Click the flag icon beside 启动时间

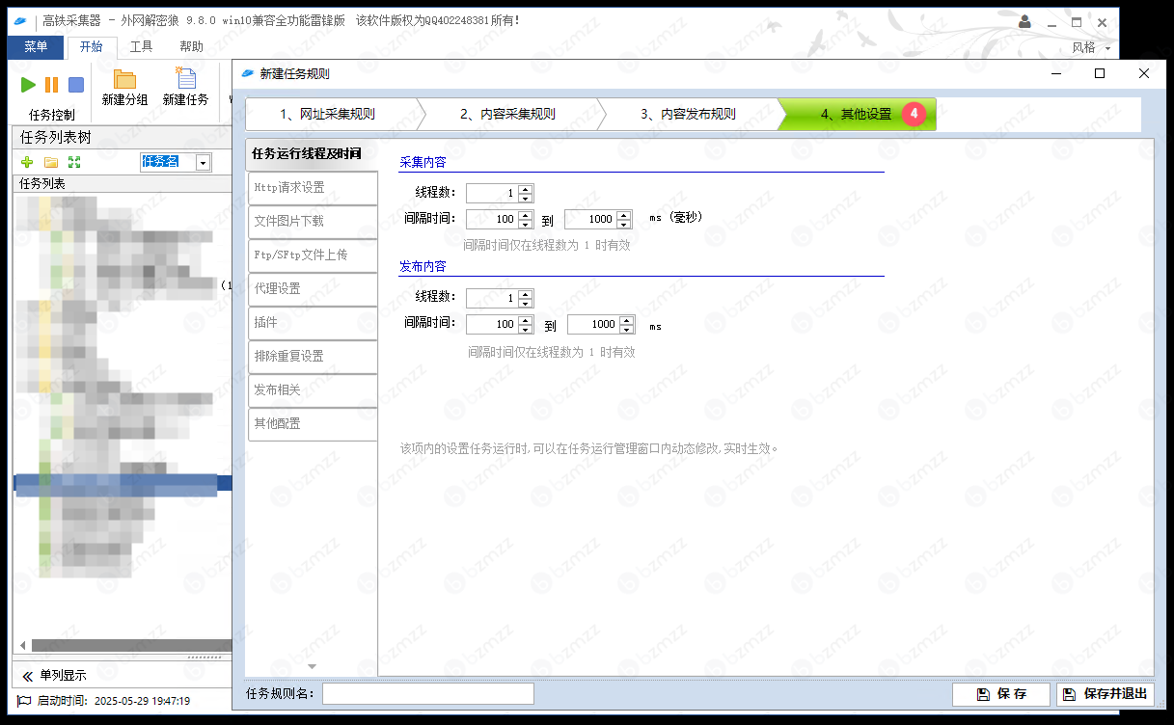point(24,701)
